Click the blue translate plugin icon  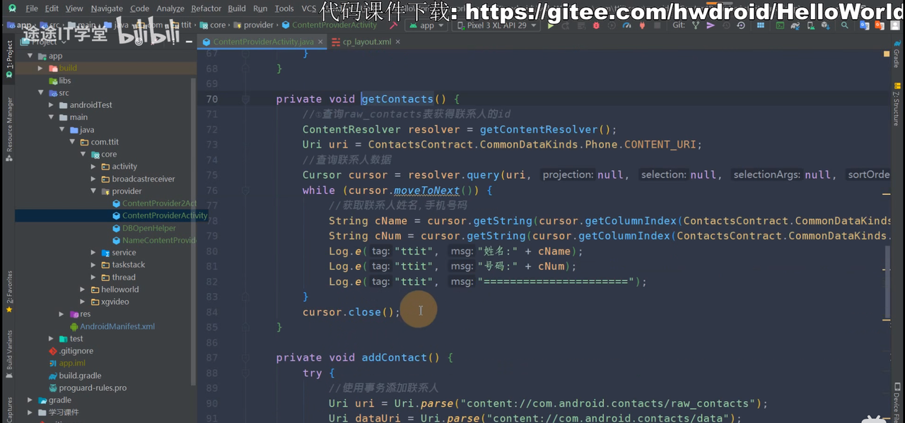pyautogui.click(x=864, y=25)
